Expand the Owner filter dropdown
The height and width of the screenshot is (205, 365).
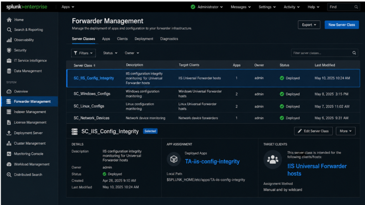point(132,53)
